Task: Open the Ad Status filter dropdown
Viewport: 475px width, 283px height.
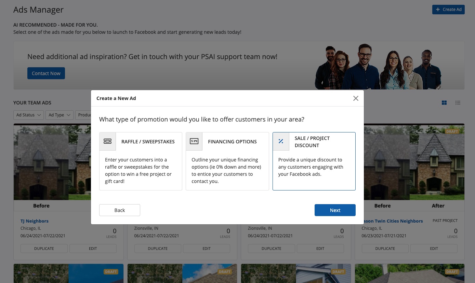Action: [29, 115]
